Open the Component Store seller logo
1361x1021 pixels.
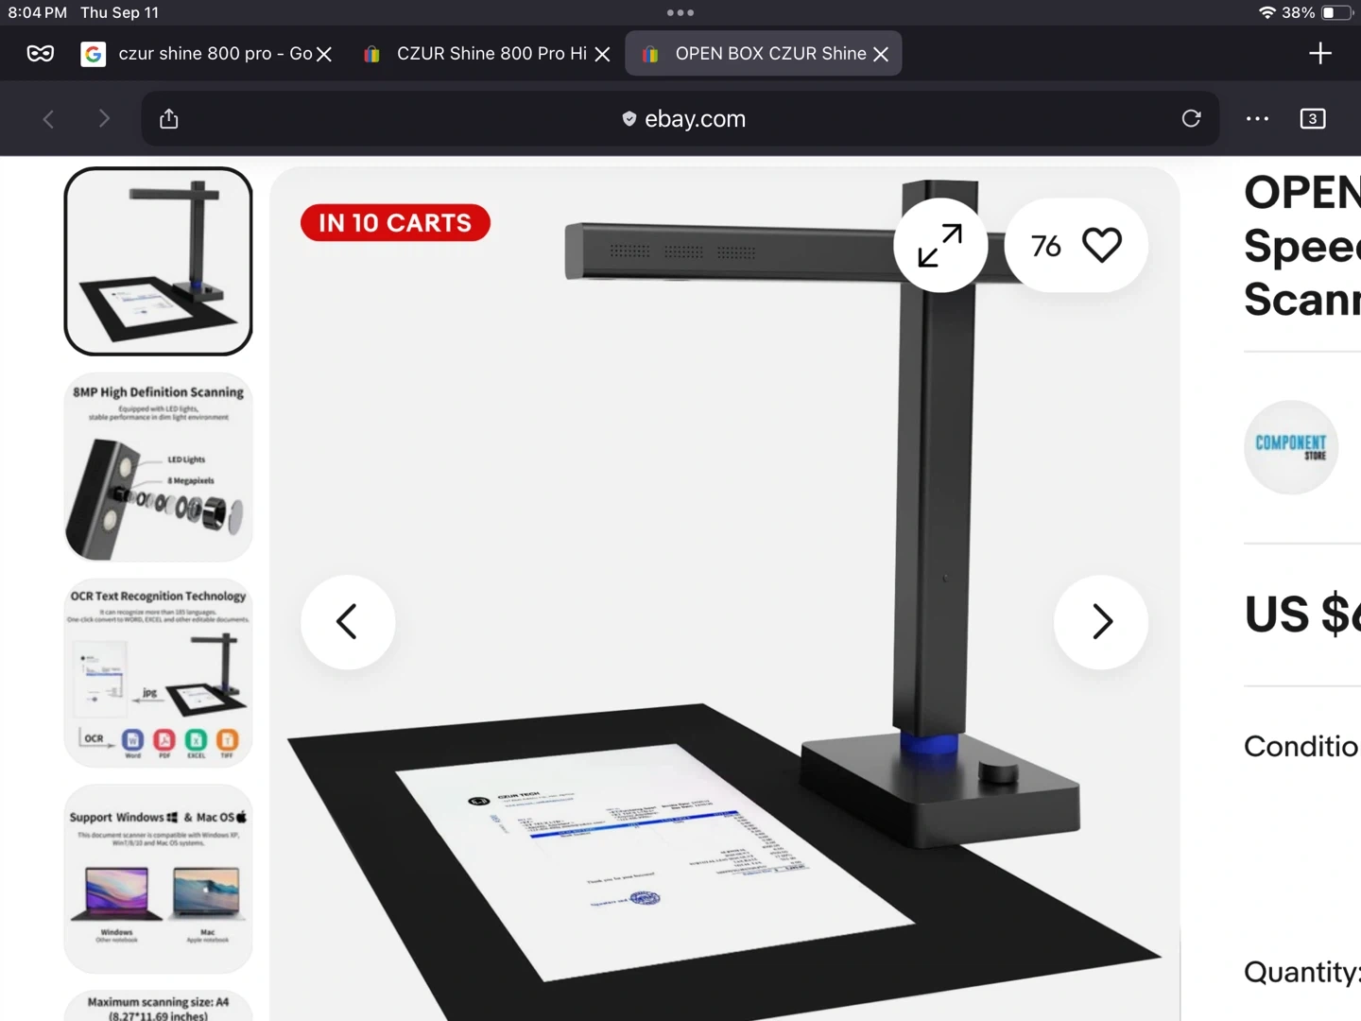tap(1291, 447)
